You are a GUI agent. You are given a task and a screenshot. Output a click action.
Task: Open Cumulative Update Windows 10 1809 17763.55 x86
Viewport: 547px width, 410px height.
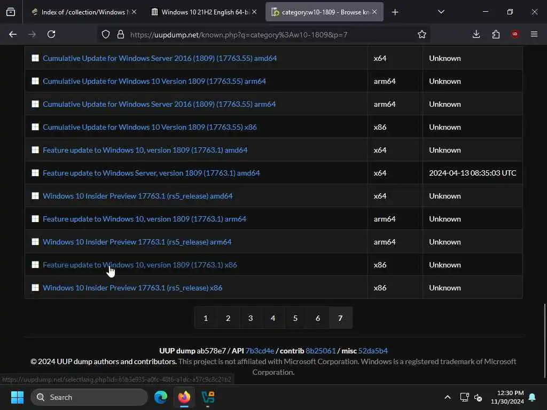pyautogui.click(x=150, y=127)
